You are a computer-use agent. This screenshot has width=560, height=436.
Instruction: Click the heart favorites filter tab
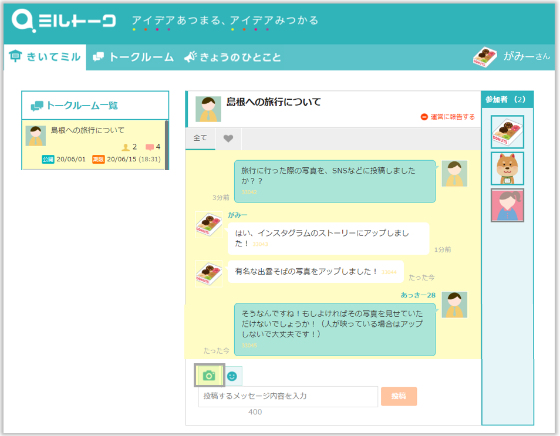click(x=228, y=138)
